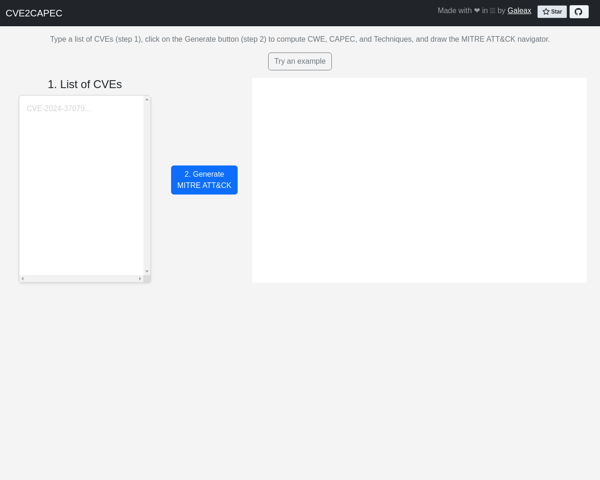
Task: Click the CVE list scroll right arrow
Action: [140, 278]
